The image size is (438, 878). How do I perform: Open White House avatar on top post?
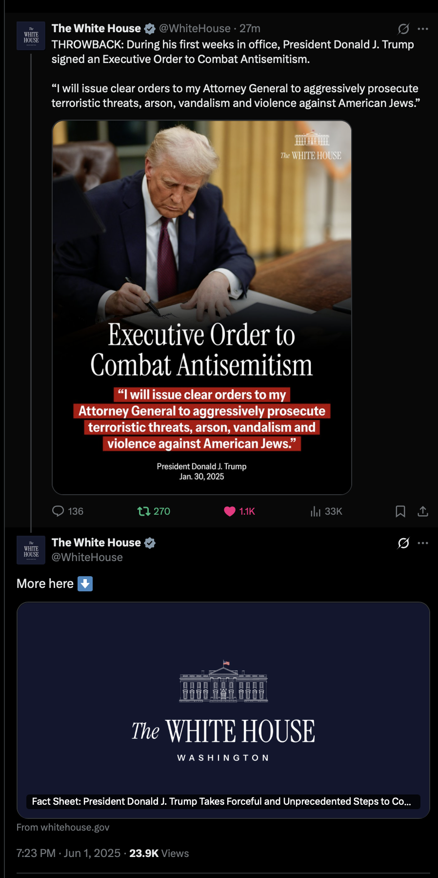click(x=31, y=36)
